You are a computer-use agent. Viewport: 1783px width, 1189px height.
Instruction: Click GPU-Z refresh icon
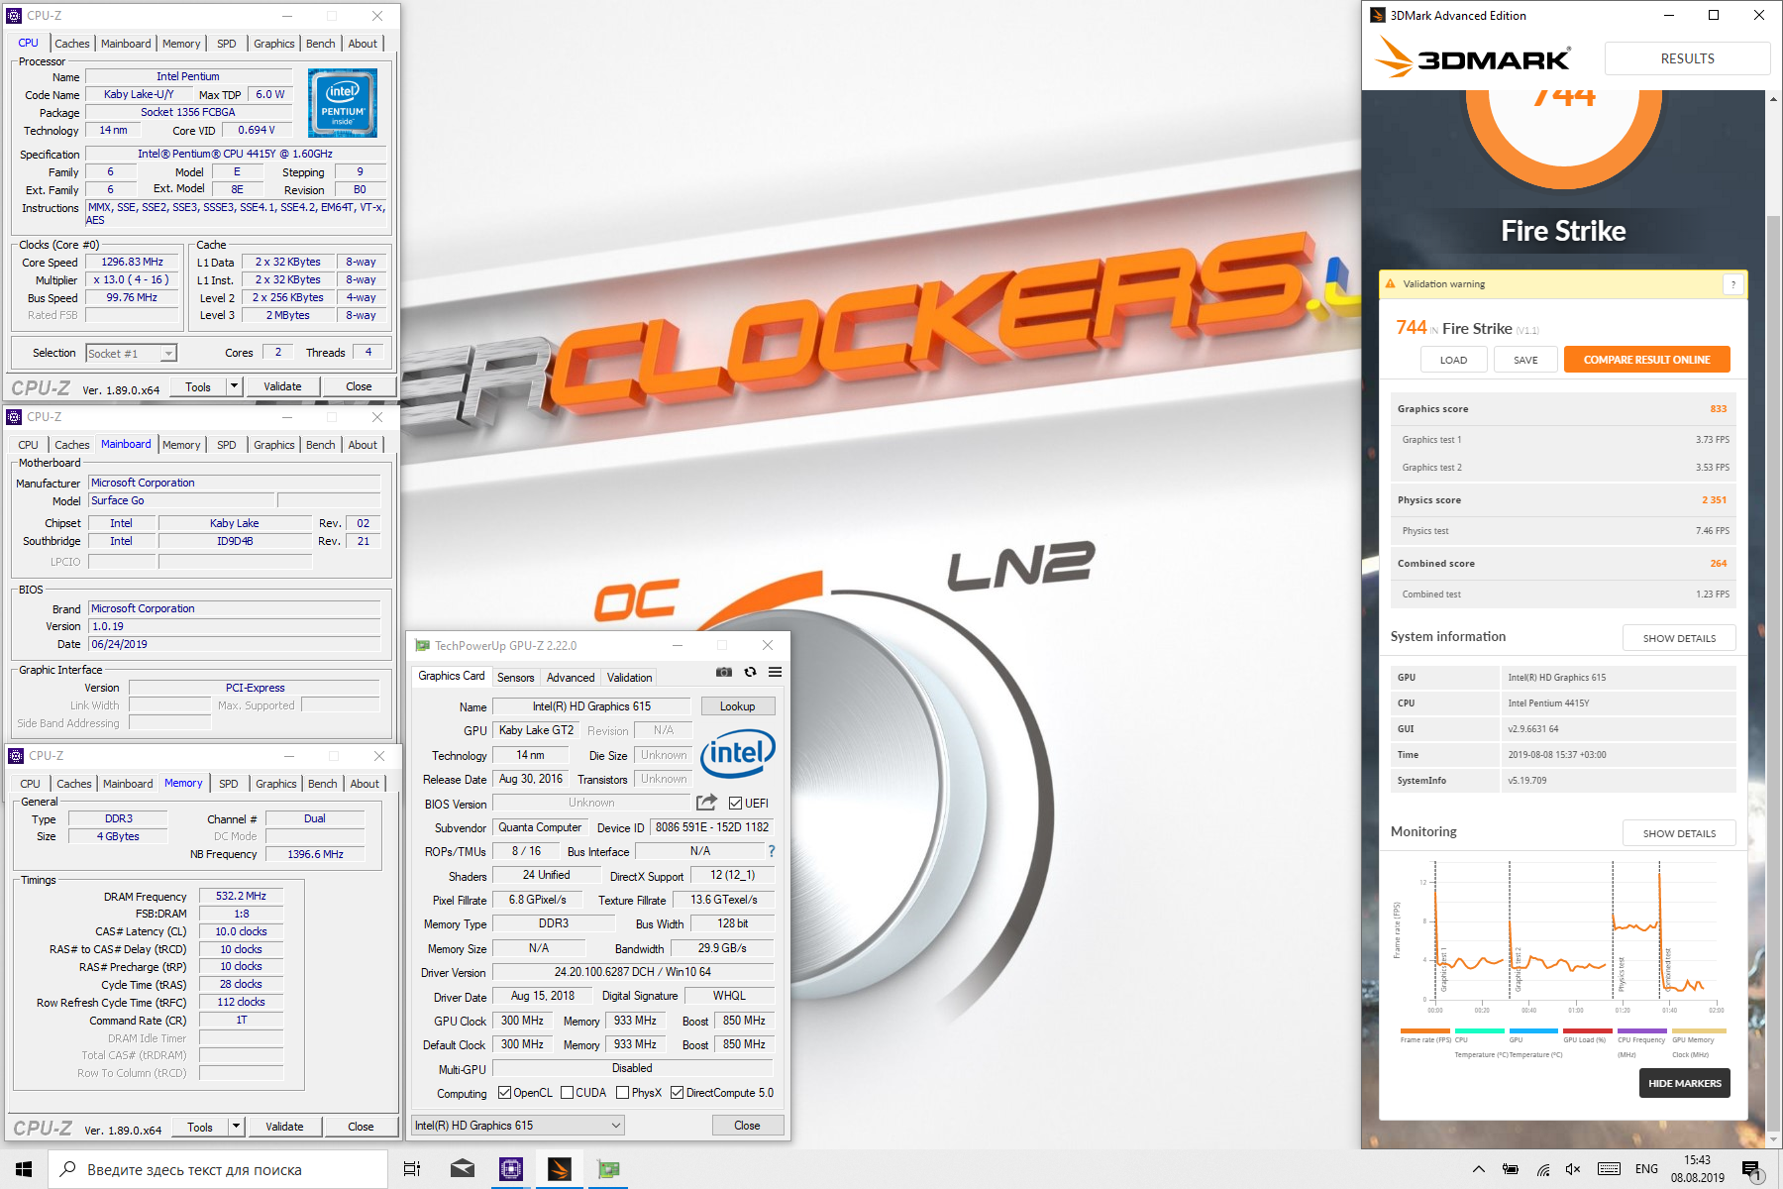(750, 672)
